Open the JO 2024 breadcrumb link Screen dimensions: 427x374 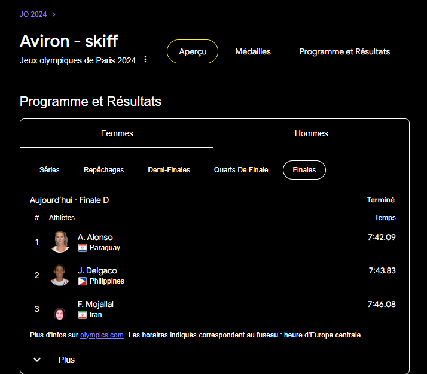33,14
